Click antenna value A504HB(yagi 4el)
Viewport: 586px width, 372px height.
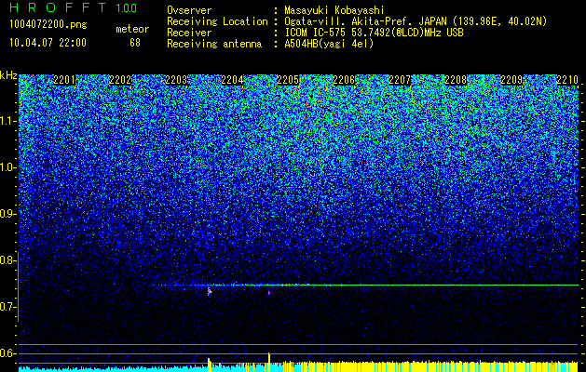329,44
